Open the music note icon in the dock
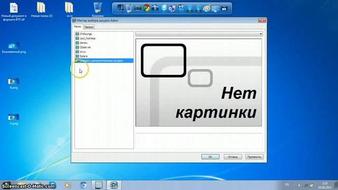This screenshot has width=338, height=190. click(x=181, y=8)
